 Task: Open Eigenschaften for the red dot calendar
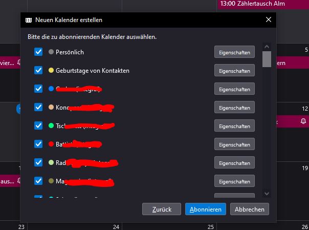coord(234,144)
